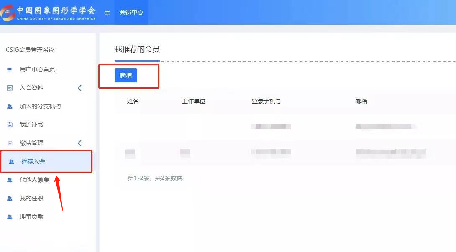Click the 代他人缴费 people icon
The image size is (456, 252).
(x=10, y=180)
